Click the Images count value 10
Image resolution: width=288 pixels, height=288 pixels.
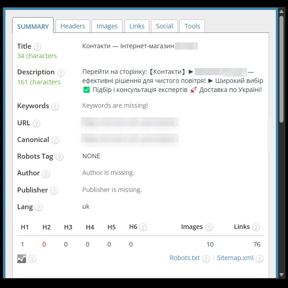click(x=210, y=244)
